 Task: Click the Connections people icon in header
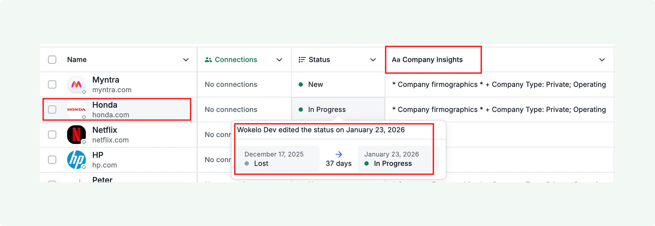tap(208, 60)
